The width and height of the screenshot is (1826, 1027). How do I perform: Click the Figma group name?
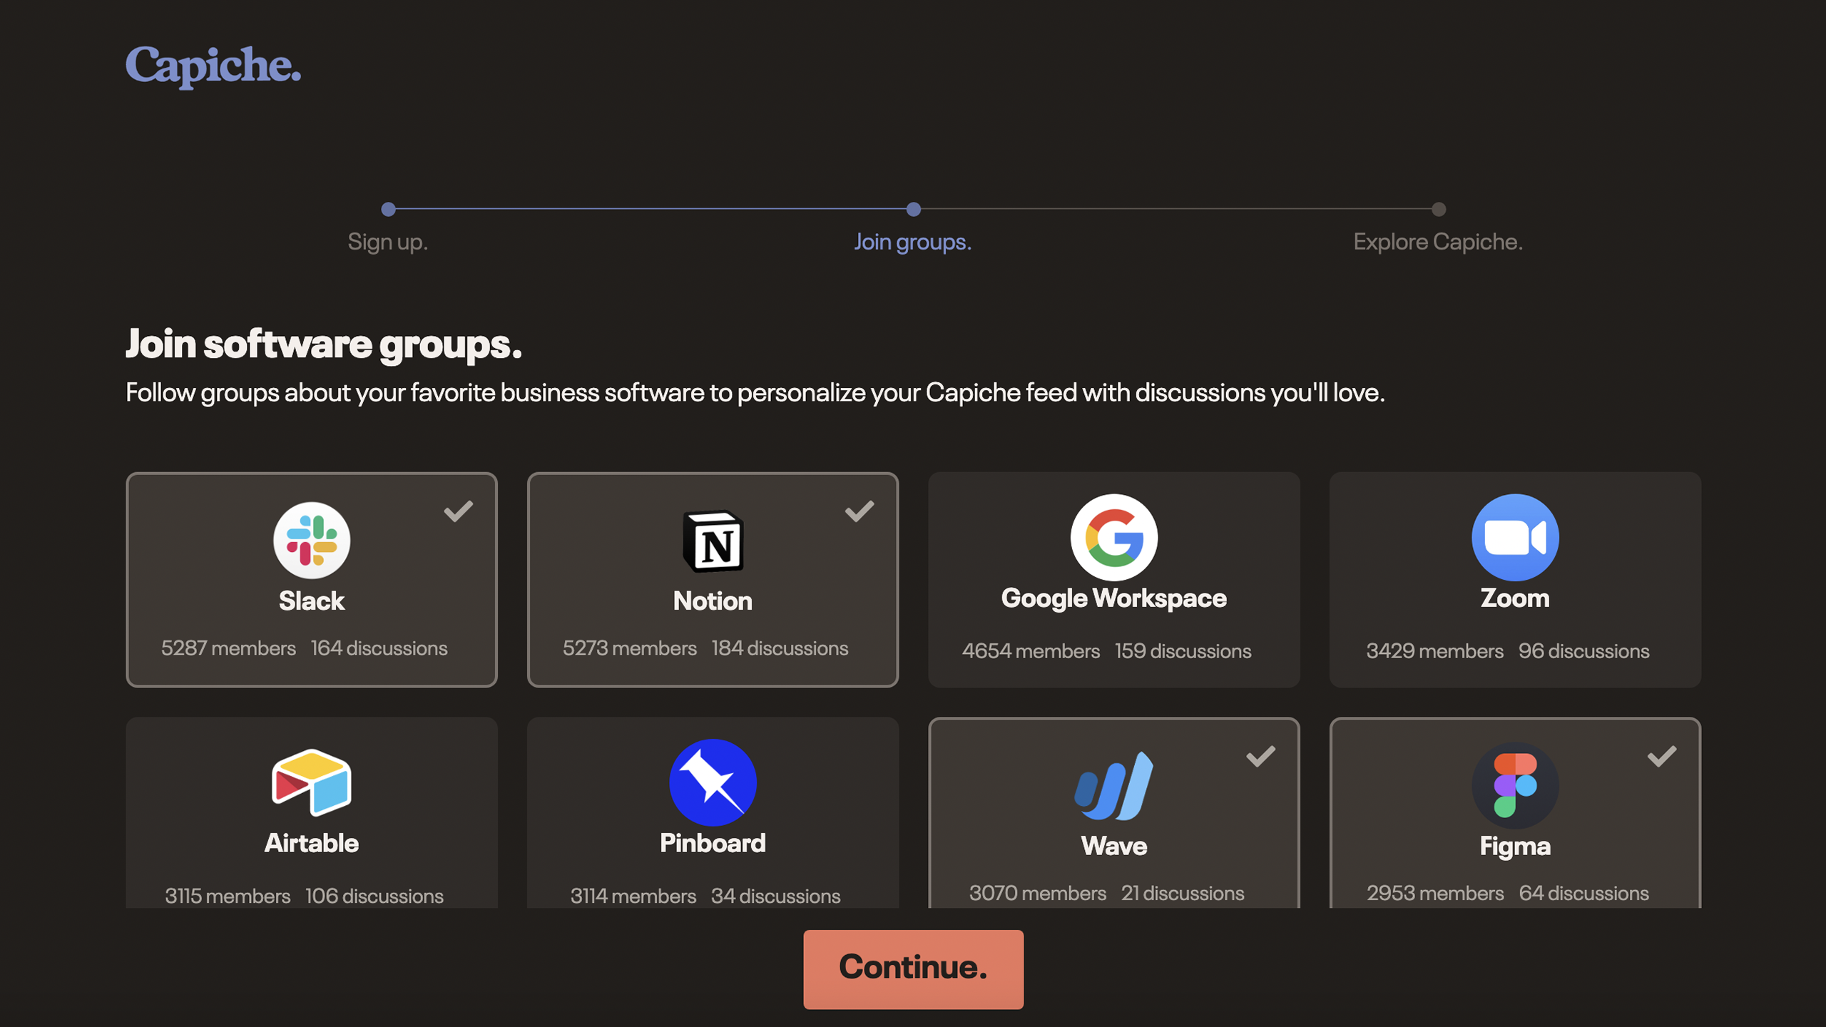[x=1515, y=846]
